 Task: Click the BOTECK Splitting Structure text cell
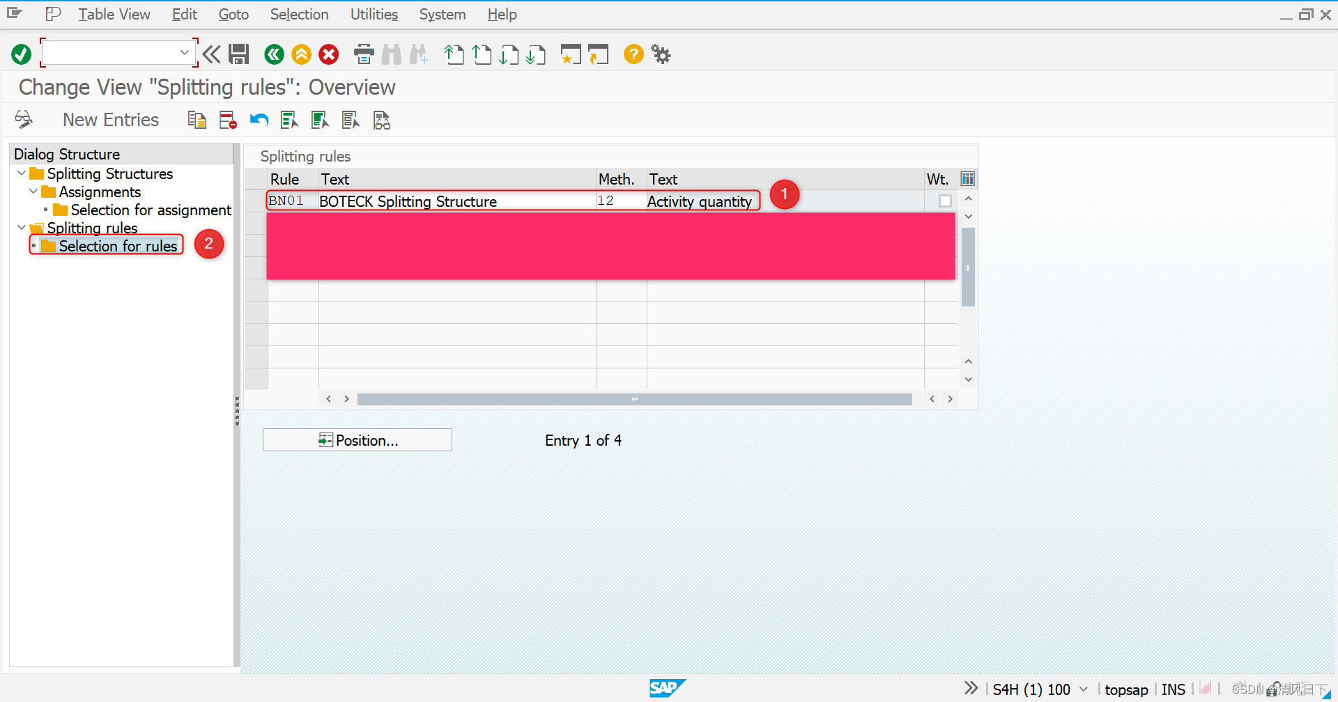pyautogui.click(x=457, y=201)
